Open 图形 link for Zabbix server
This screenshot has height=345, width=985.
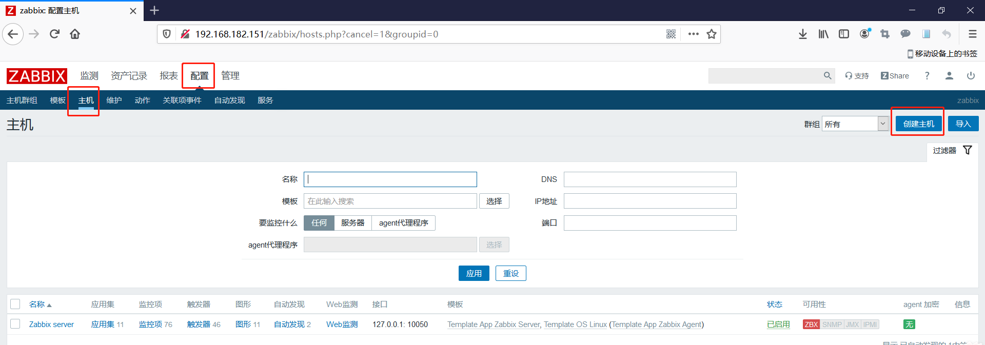243,324
